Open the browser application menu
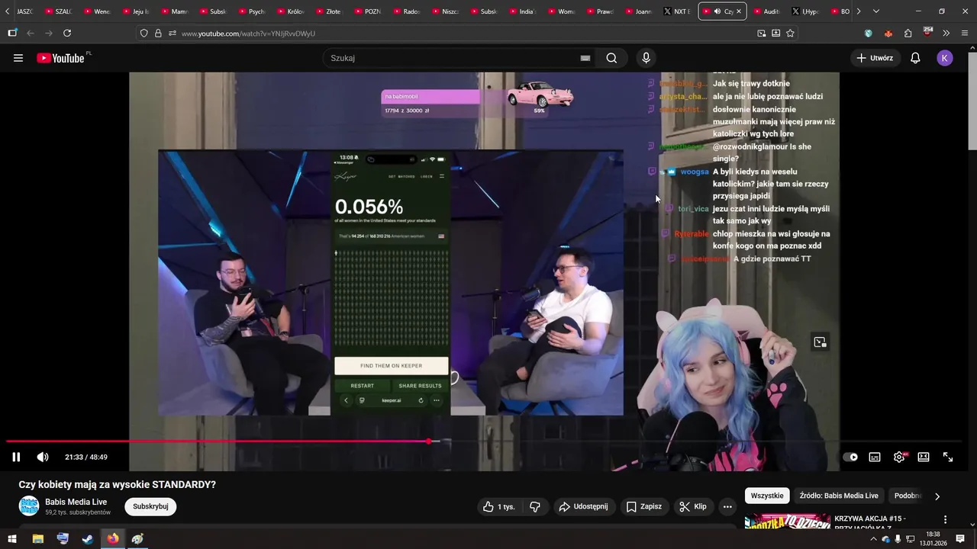The height and width of the screenshot is (549, 977). (x=965, y=34)
